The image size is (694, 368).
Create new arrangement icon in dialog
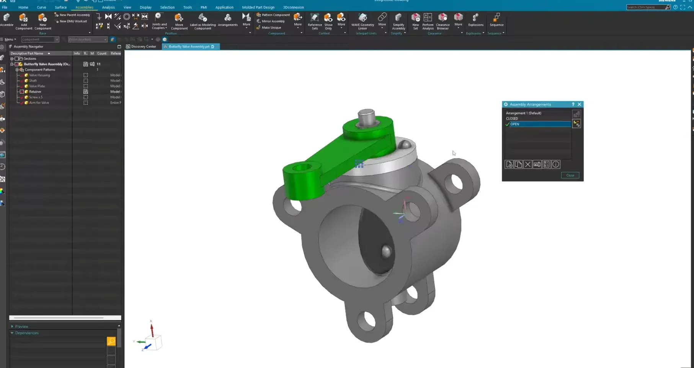(x=509, y=164)
